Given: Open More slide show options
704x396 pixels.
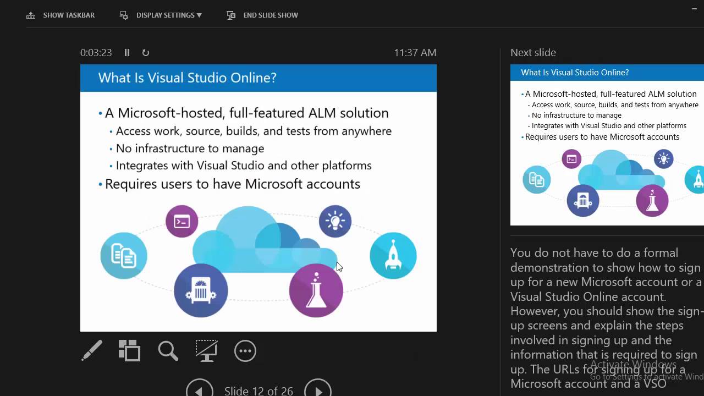Looking at the screenshot, I should (x=245, y=351).
